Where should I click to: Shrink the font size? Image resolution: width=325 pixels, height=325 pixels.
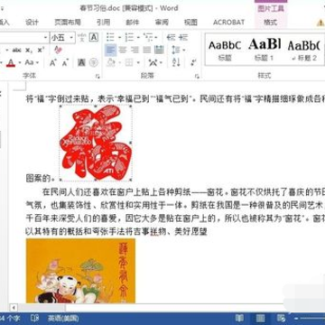[x=65, y=62]
